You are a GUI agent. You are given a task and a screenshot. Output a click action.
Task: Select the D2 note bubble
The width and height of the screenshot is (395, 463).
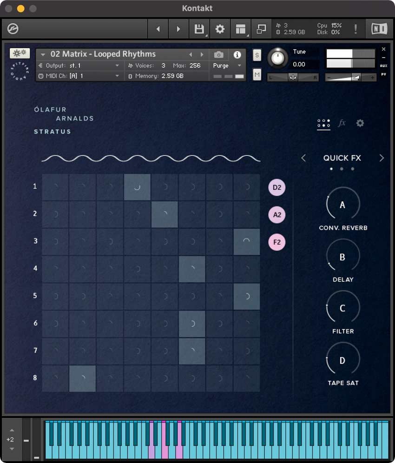(x=277, y=187)
